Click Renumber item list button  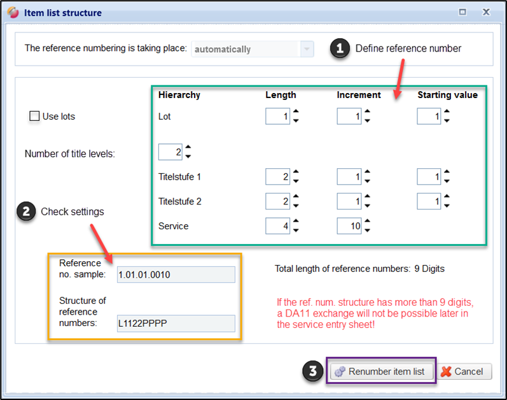coord(382,371)
